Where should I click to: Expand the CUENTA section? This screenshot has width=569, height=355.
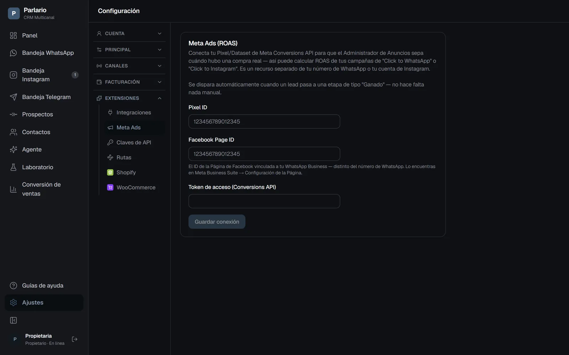[129, 33]
